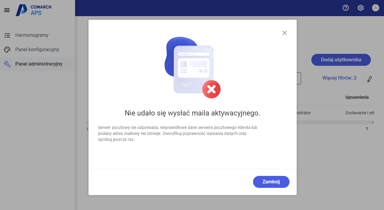Click the help question mark icon

(x=346, y=8)
